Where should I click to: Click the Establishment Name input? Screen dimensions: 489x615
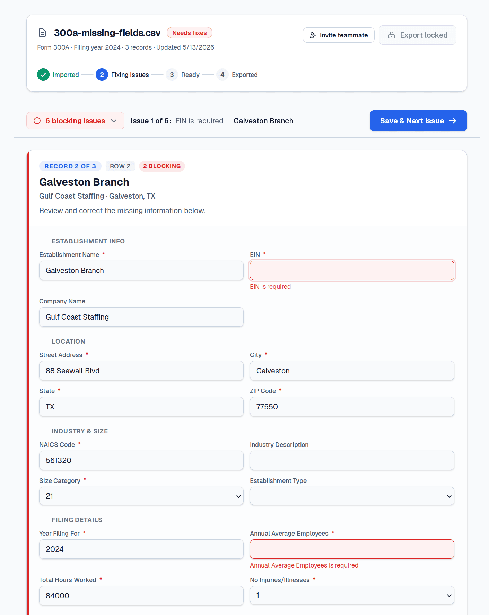(141, 270)
